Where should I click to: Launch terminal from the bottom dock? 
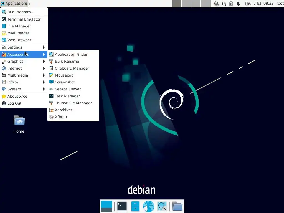122,206
